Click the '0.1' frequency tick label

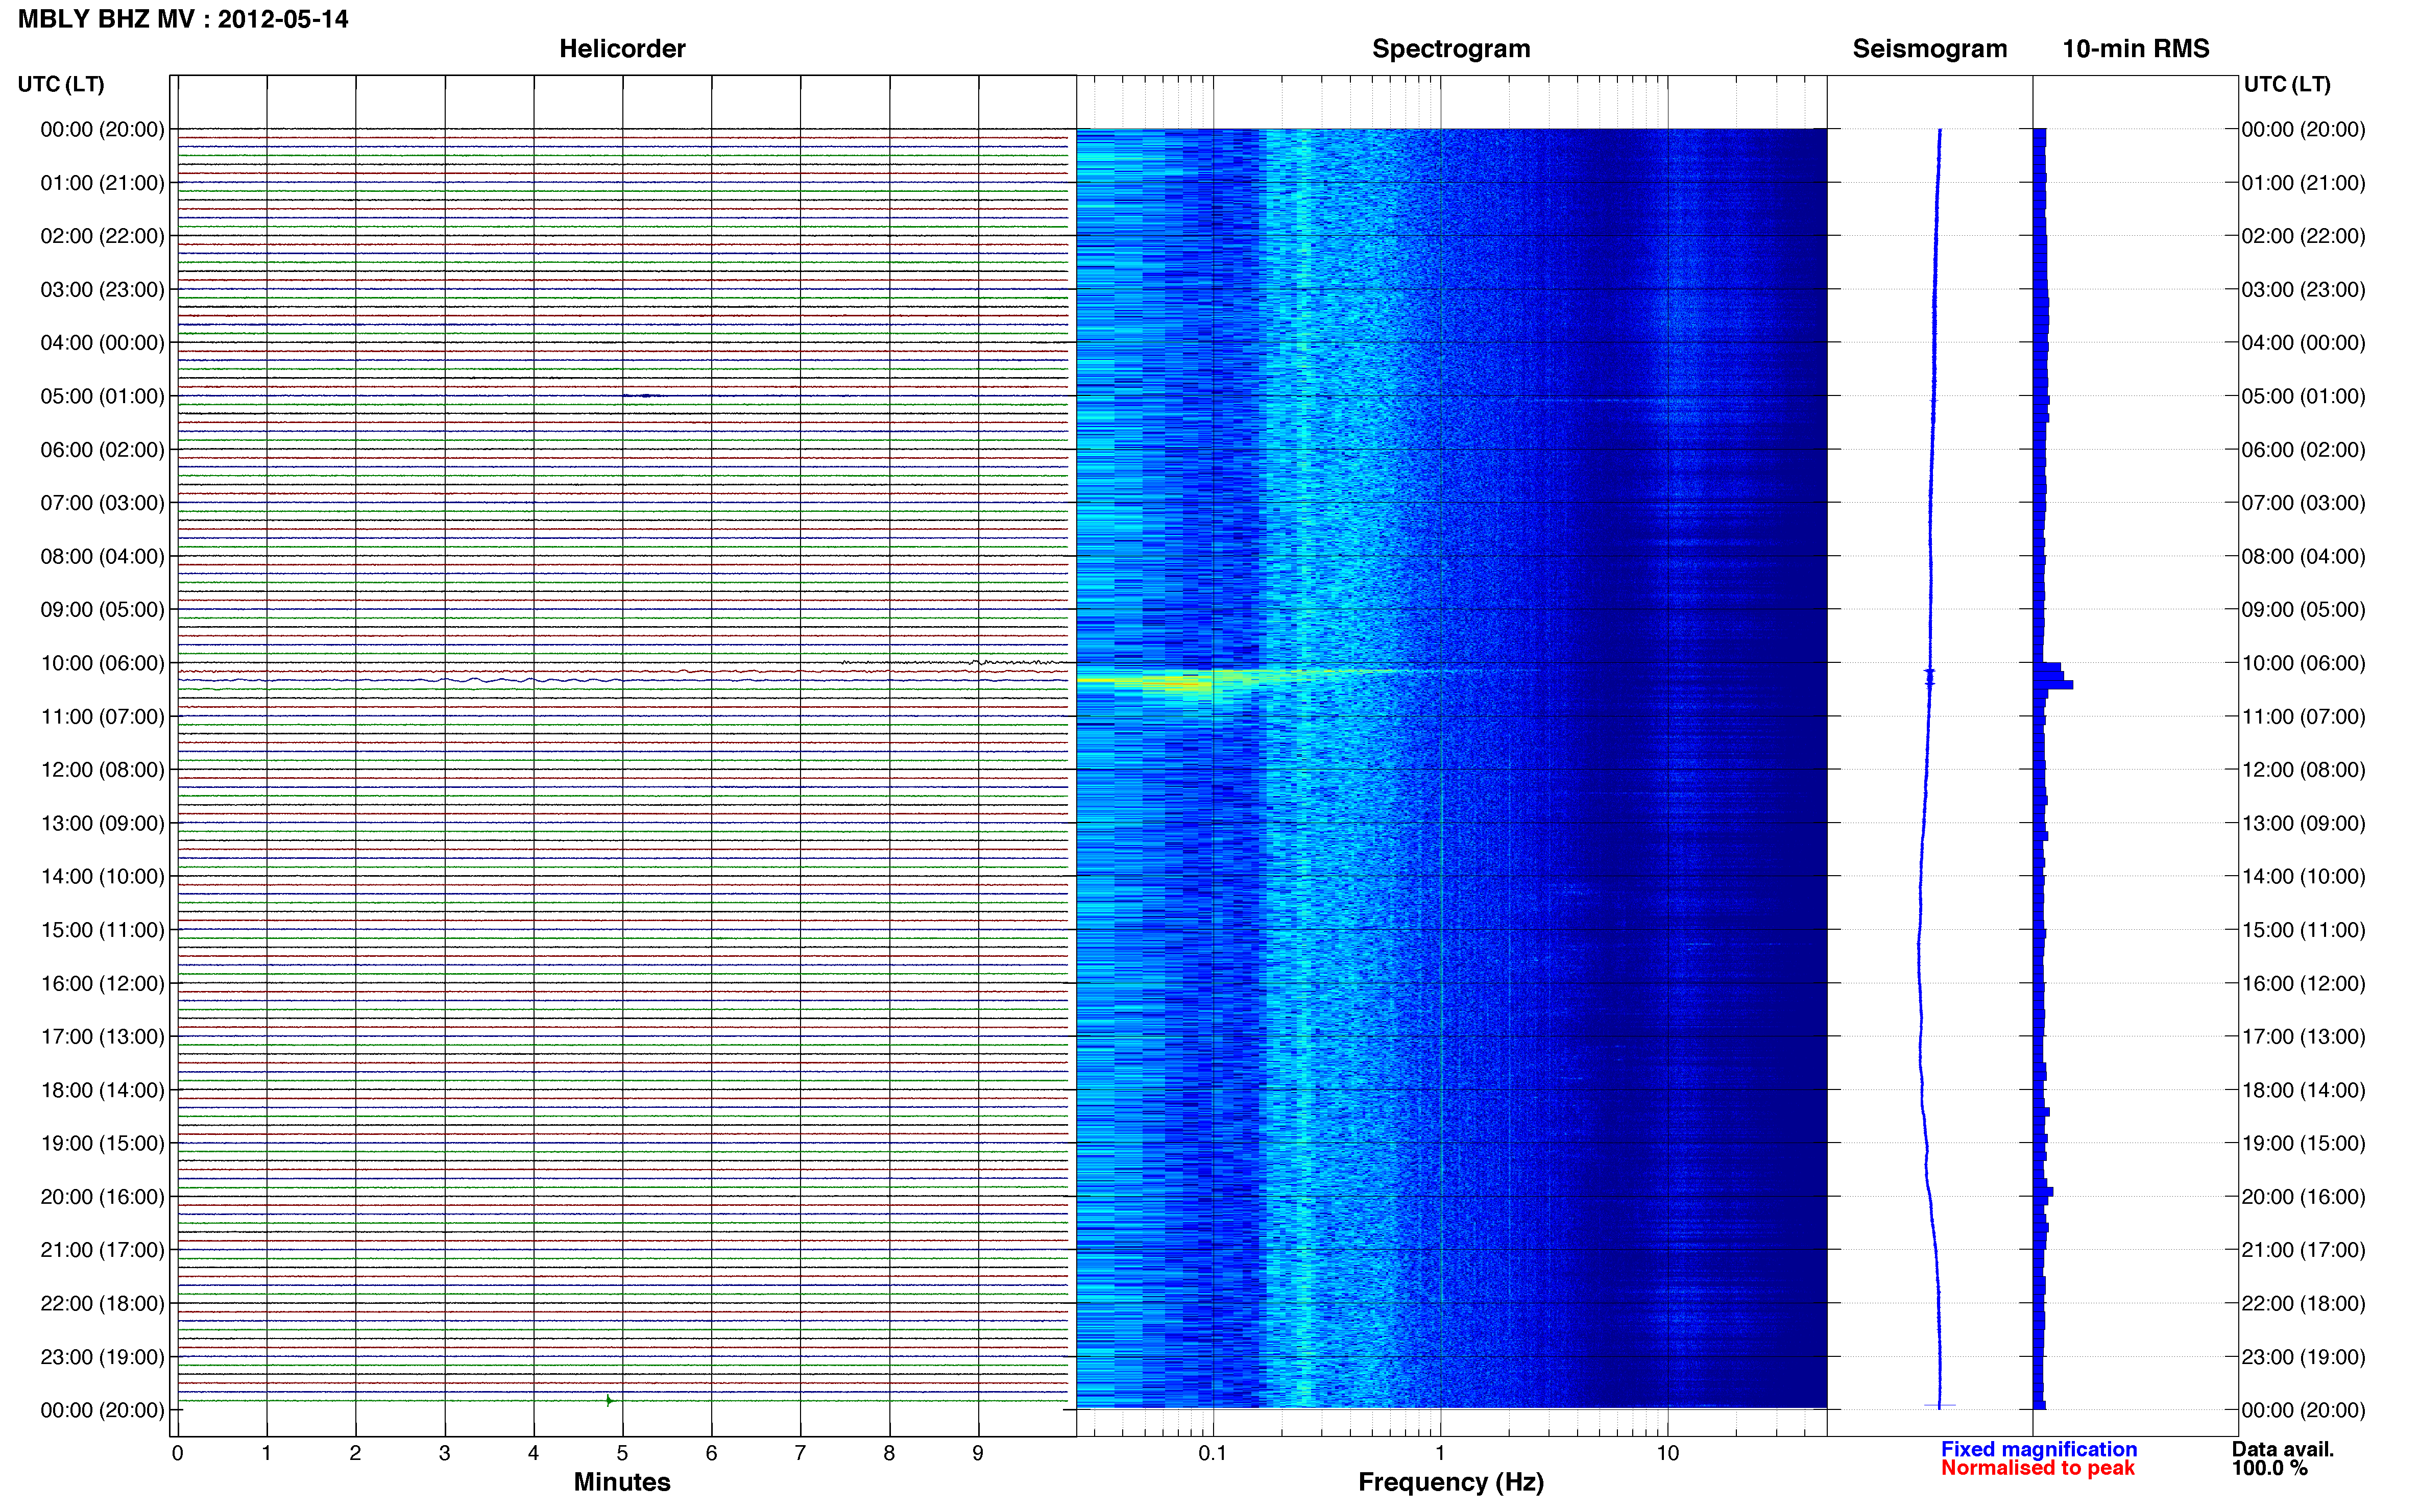tap(1213, 1453)
